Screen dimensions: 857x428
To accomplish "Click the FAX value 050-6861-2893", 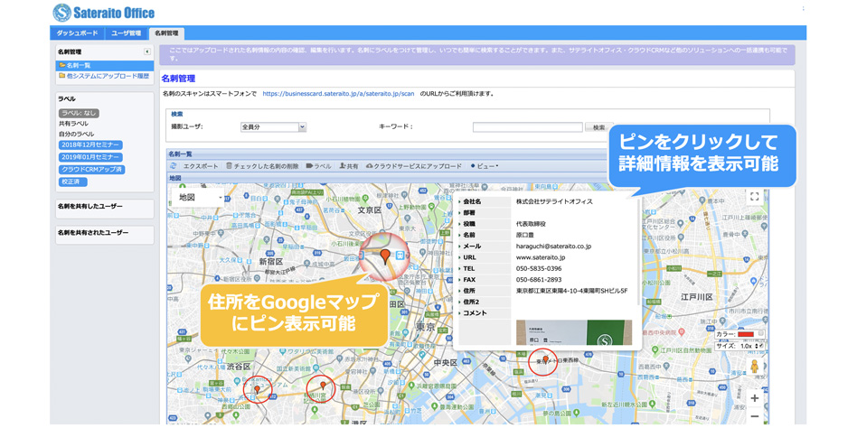I will point(539,280).
